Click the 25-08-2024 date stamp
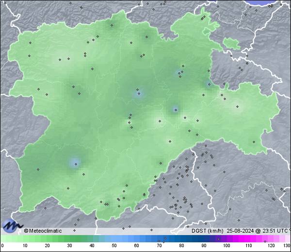 pos(241,231)
